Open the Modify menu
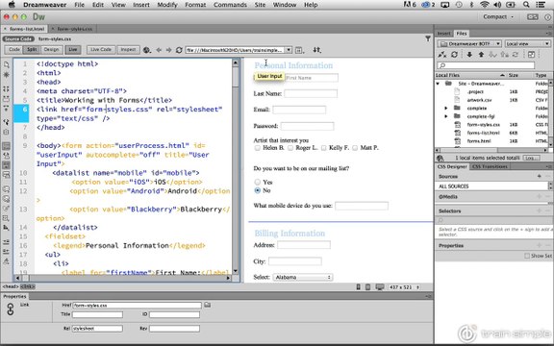Viewport: 554px width, 346px height. [166, 5]
